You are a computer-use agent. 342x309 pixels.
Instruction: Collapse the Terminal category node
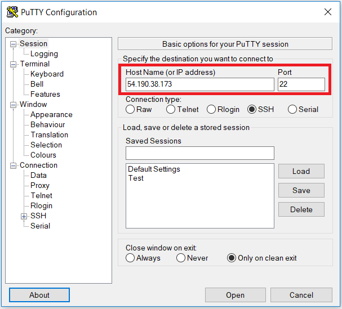pos(14,65)
